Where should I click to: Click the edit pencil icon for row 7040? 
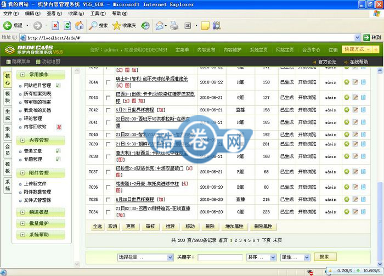(355, 134)
